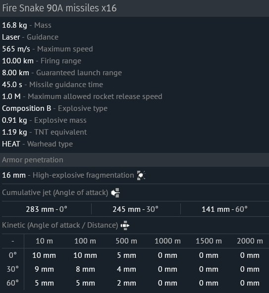The image size is (269, 293).
Task: Click the 5 mm cell at 0° 500 m
Action: point(126,255)
